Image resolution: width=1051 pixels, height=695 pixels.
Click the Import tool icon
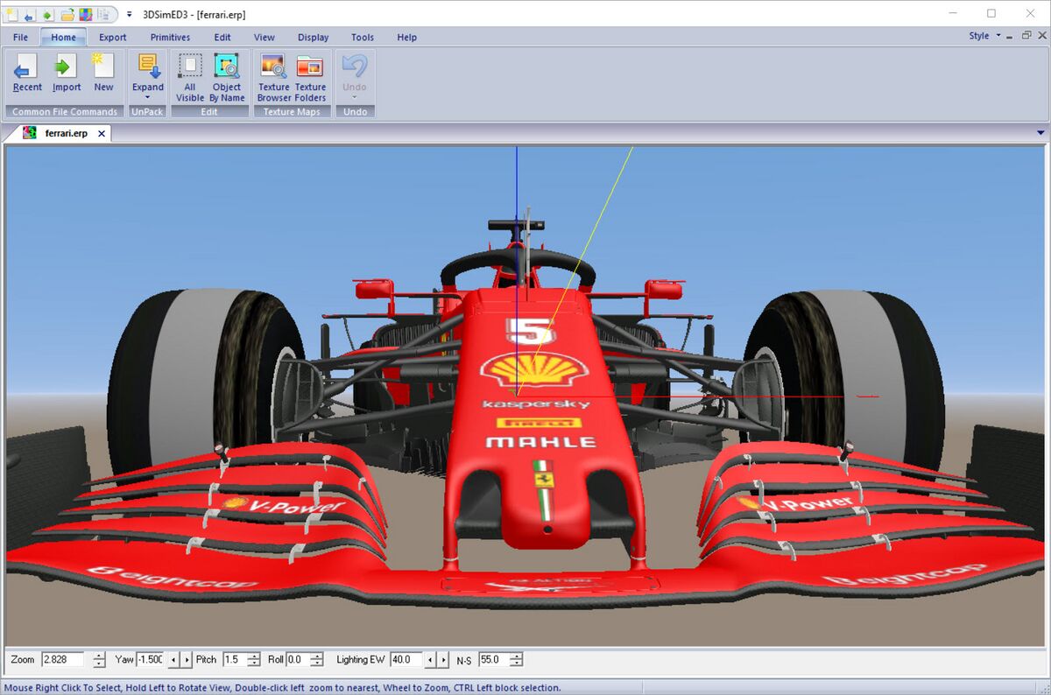66,69
